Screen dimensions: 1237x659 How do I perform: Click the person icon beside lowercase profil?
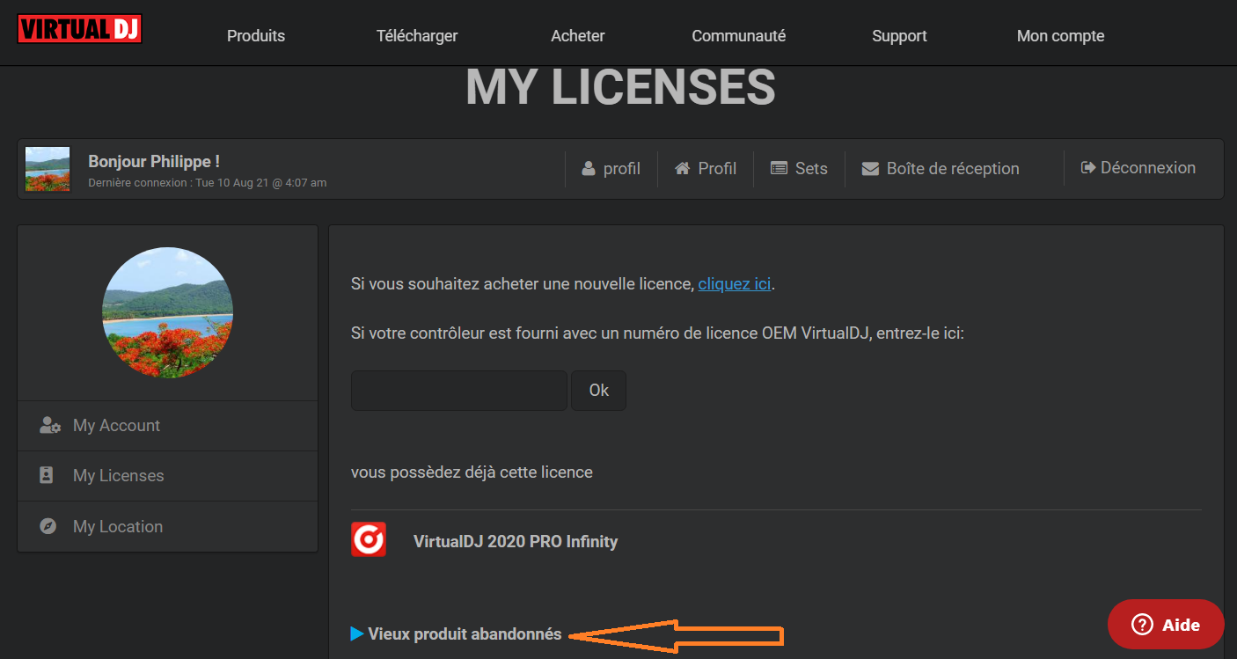pyautogui.click(x=589, y=168)
